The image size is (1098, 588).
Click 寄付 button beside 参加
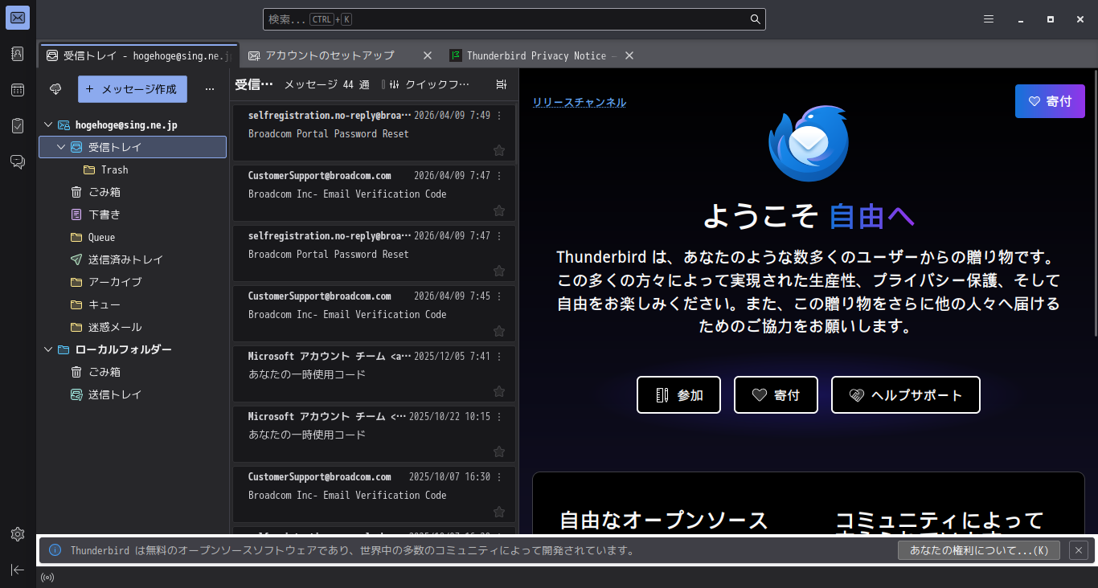tap(776, 395)
